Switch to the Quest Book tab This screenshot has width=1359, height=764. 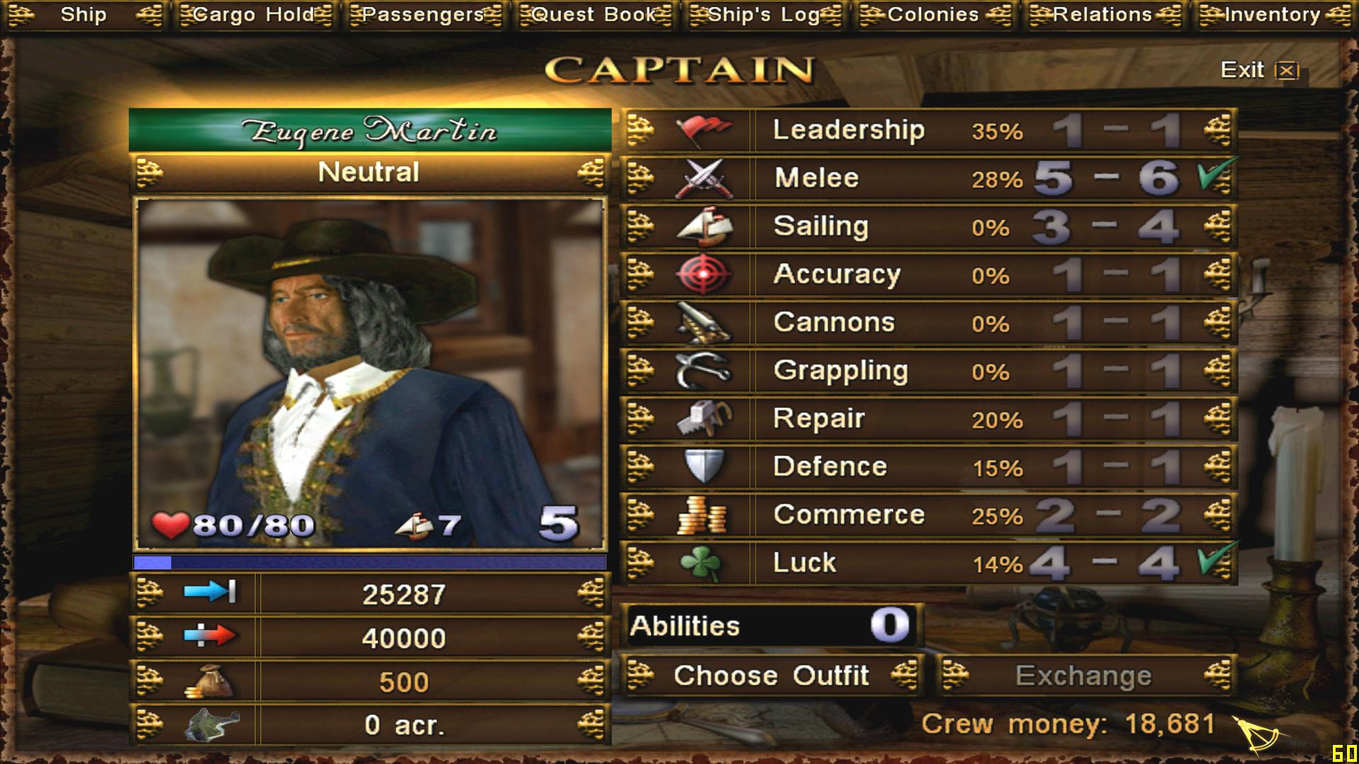(595, 15)
